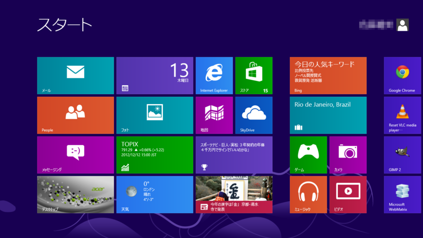The height and width of the screenshot is (238, 423).
Task: Click the user account avatar picture
Action: [402, 25]
